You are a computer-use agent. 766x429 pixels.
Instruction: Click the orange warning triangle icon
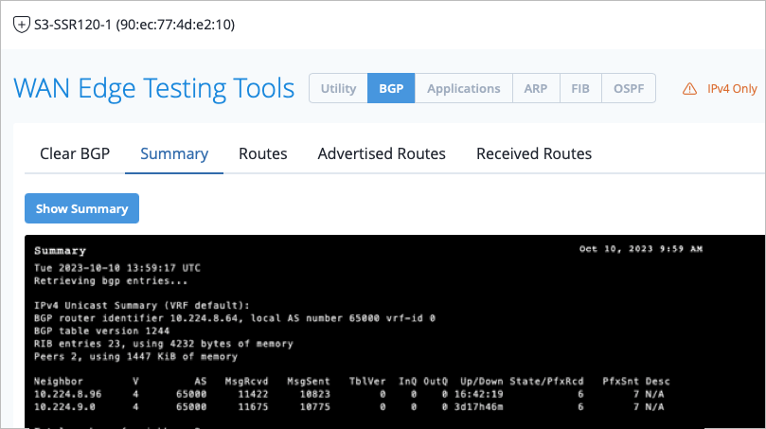click(689, 89)
